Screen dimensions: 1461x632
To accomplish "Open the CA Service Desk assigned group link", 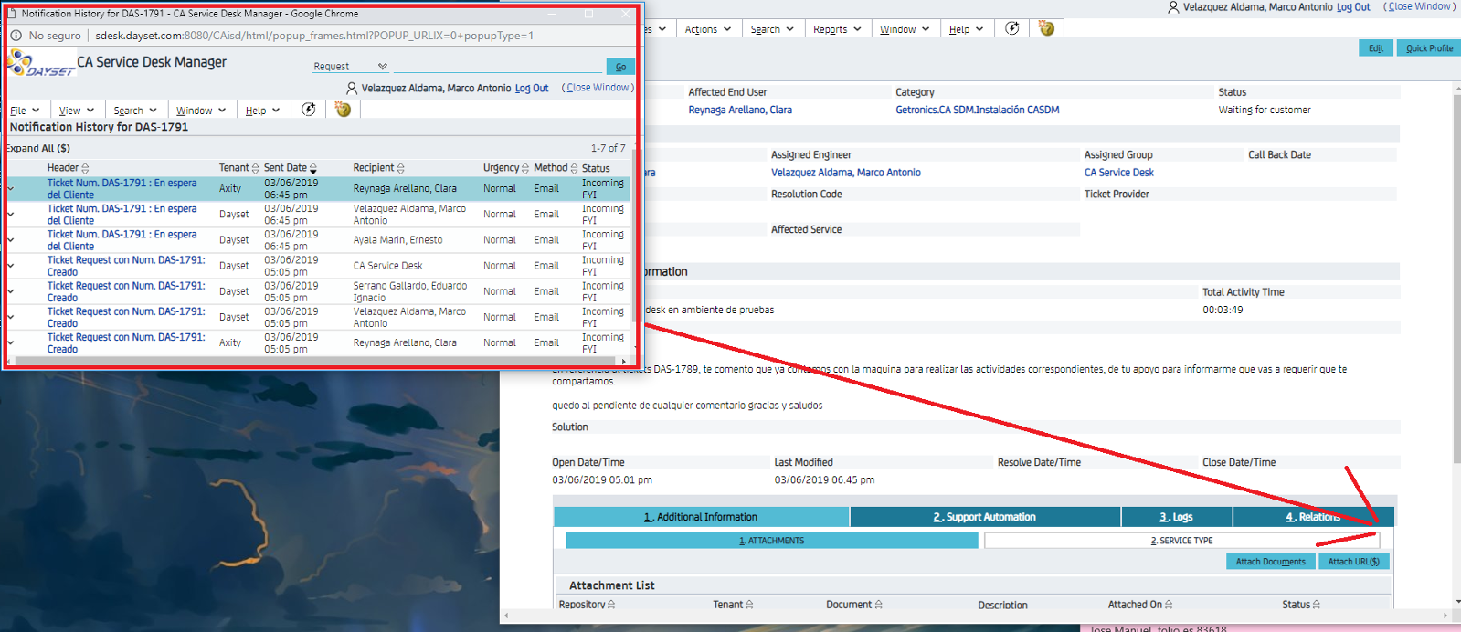I will (x=1119, y=173).
